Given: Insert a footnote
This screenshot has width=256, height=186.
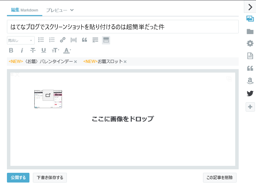Looking at the screenshot, I should (95, 40).
